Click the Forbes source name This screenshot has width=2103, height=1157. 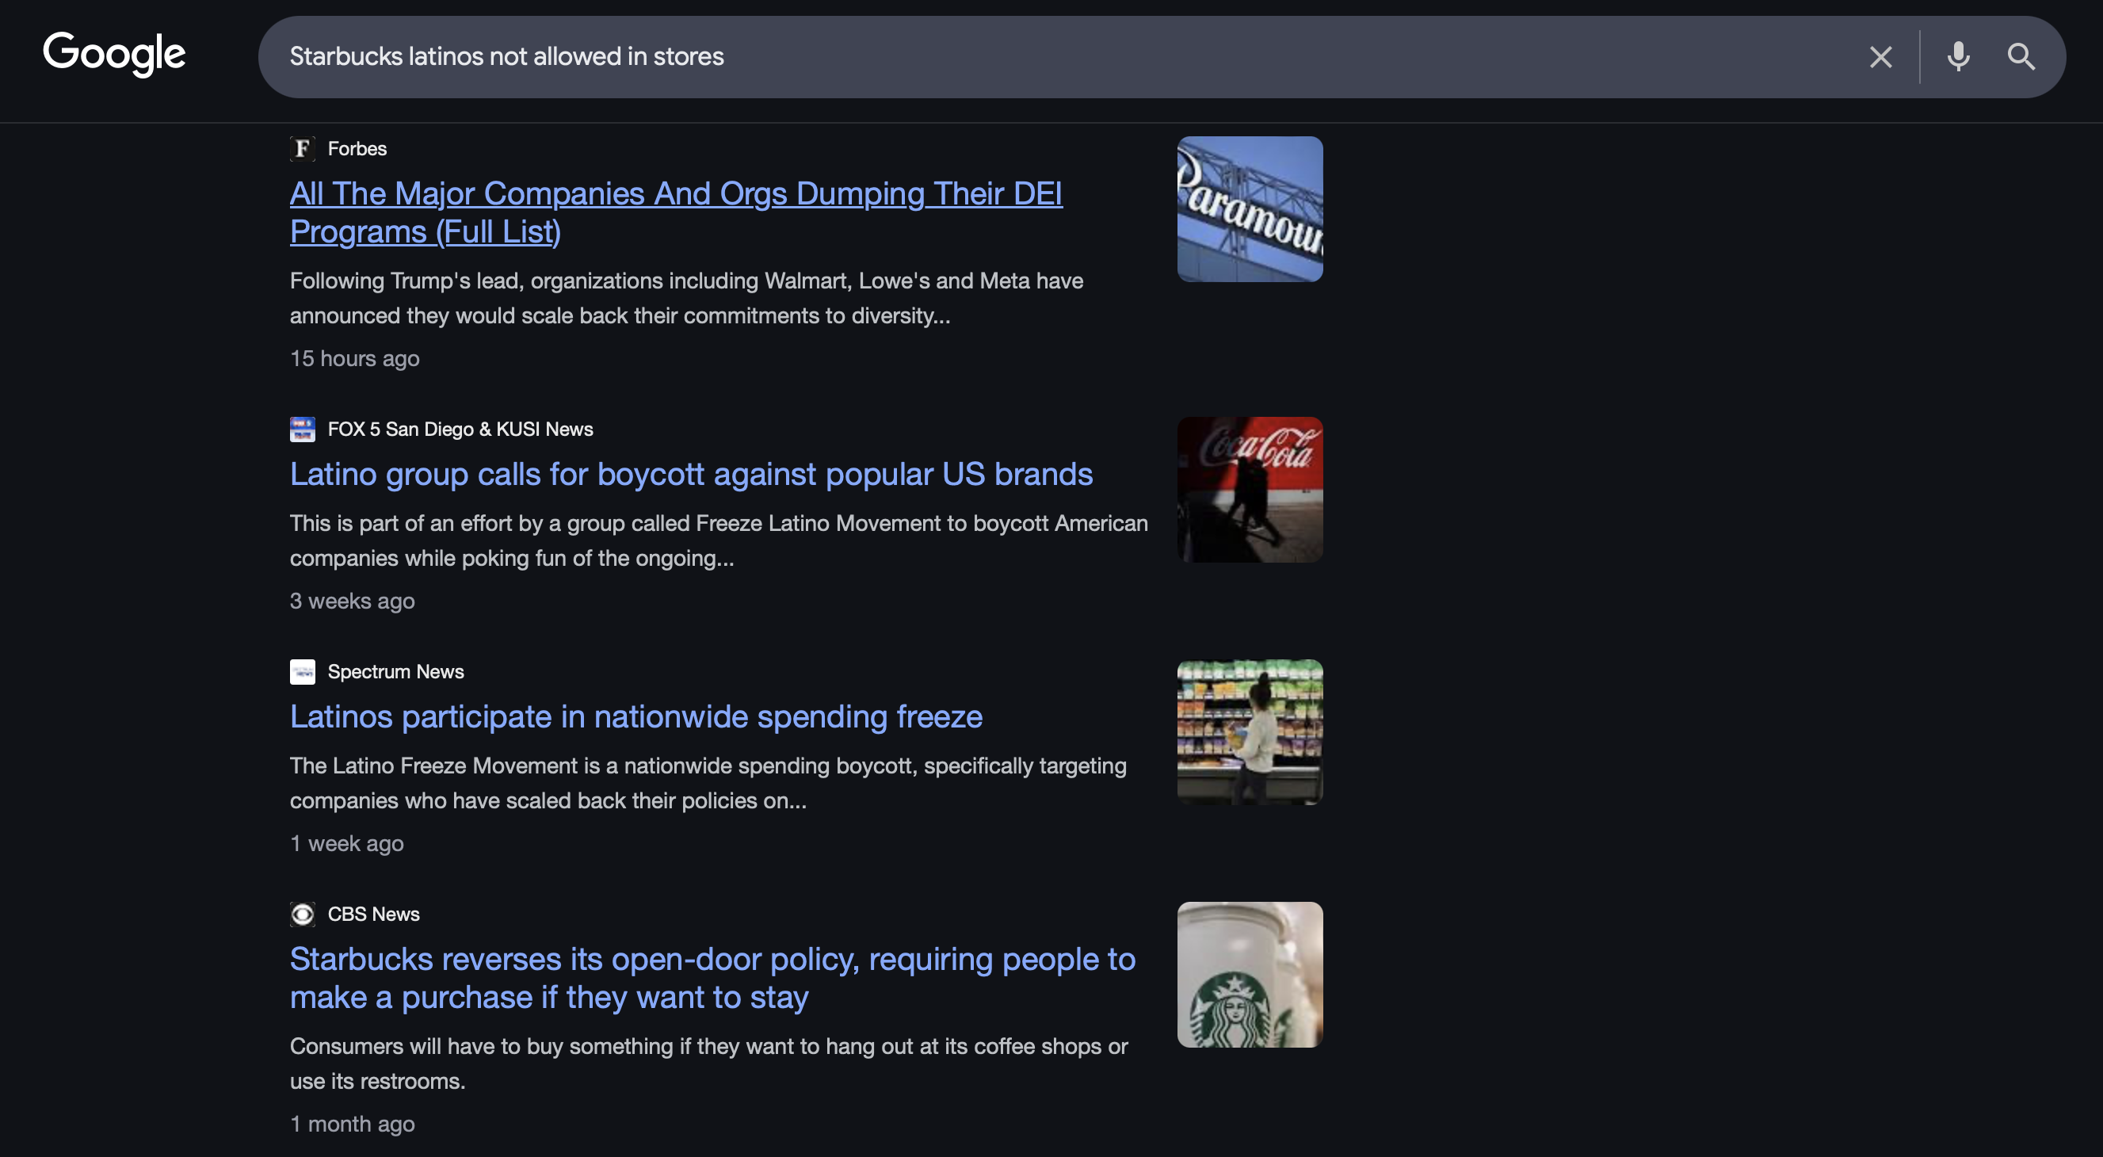tap(357, 149)
